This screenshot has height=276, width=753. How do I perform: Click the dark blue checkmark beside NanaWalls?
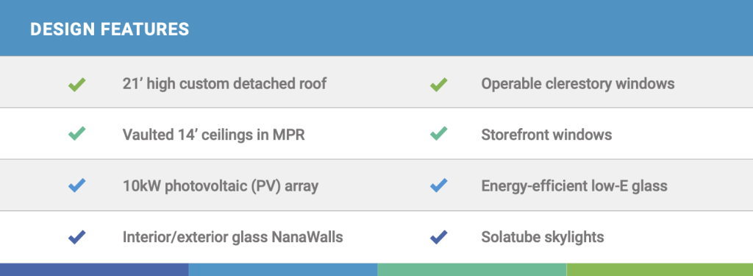pyautogui.click(x=76, y=237)
